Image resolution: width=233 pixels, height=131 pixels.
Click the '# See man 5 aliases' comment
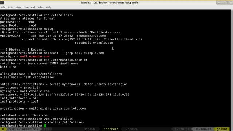[27, 19]
